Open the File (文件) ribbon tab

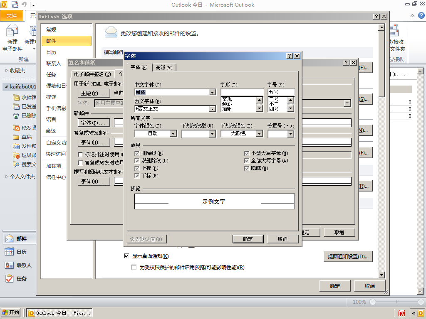[x=11, y=16]
